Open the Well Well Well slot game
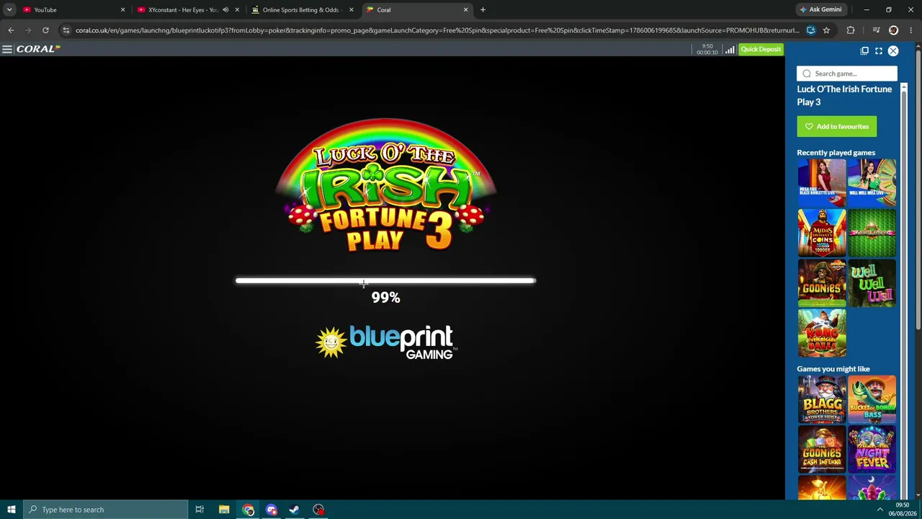This screenshot has width=922, height=519. pyautogui.click(x=872, y=283)
